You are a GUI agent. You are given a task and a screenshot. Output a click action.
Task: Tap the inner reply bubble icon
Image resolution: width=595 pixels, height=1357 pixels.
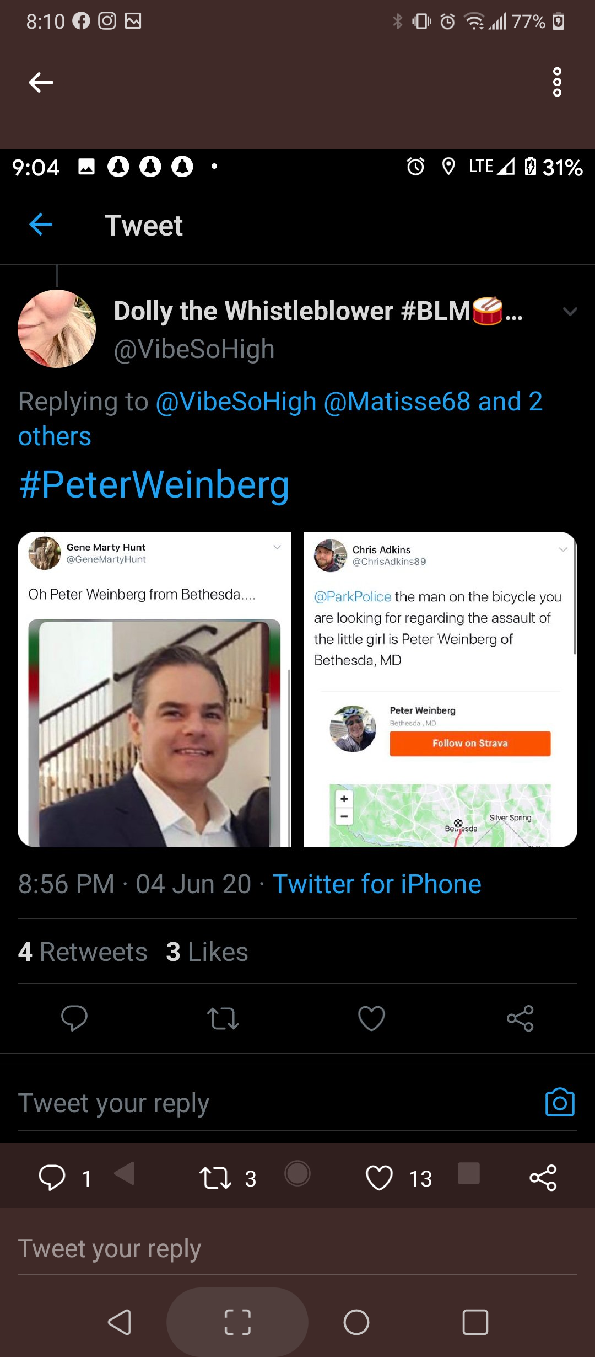click(x=74, y=1018)
